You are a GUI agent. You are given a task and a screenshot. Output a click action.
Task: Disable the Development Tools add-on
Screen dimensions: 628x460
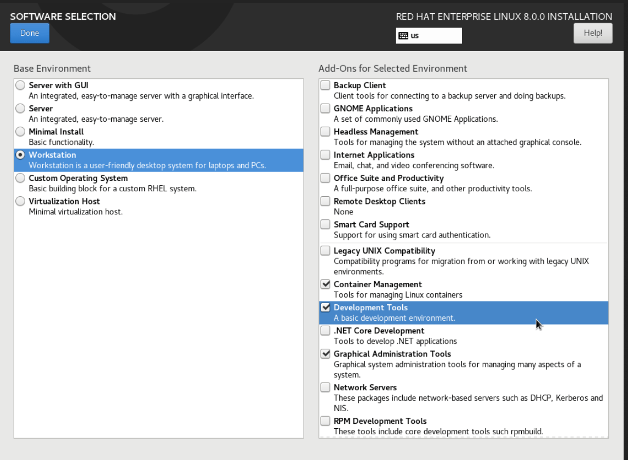pyautogui.click(x=325, y=307)
